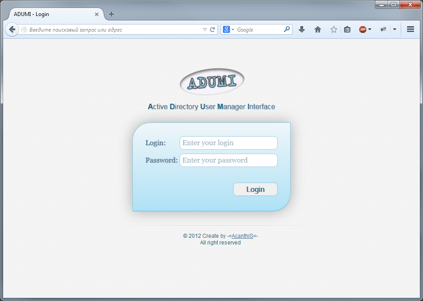The width and height of the screenshot is (423, 301).
Task: Click the ADUMI logo image
Action: 212,81
